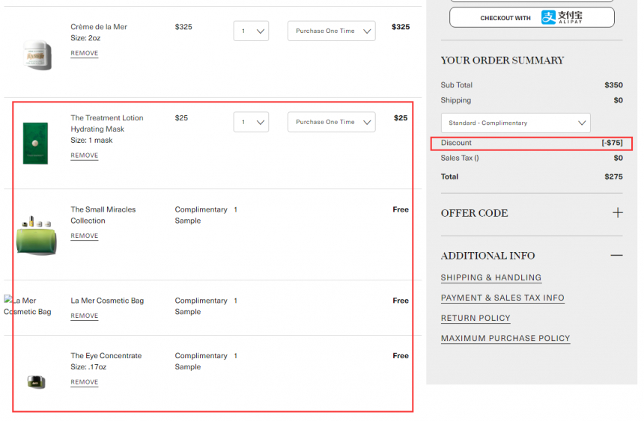The height and width of the screenshot is (421, 644).
Task: Click the La Mer Cosmetic Bag product name
Action: click(x=107, y=301)
